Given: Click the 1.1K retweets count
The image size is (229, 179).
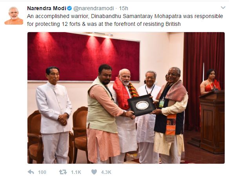Looking at the screenshot, I should click(76, 172).
